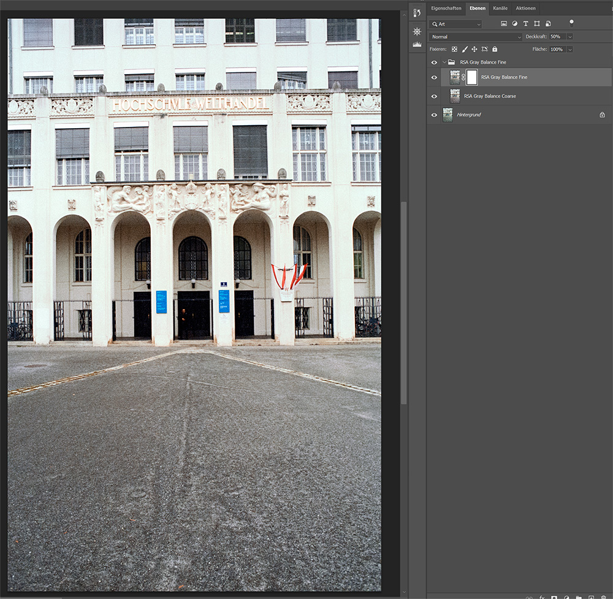Select the Ebenen tab

coord(478,8)
